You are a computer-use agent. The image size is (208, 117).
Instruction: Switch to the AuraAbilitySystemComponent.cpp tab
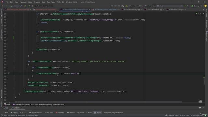75,10
